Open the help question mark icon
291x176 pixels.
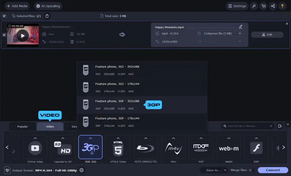(x=282, y=6)
